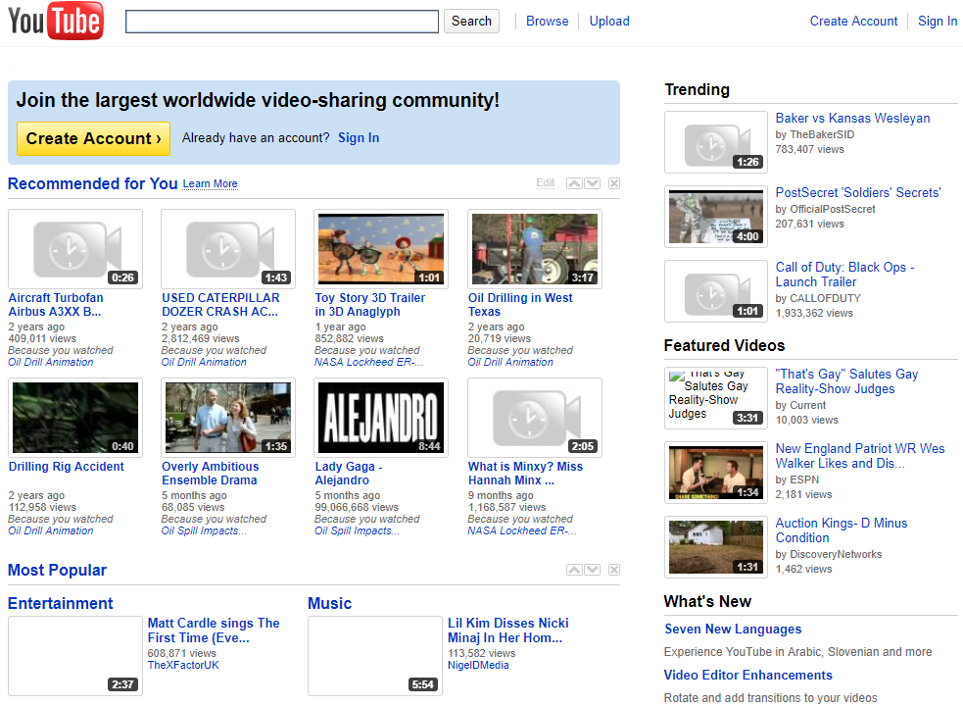
Task: Move Most Popular section down
Action: click(x=592, y=570)
